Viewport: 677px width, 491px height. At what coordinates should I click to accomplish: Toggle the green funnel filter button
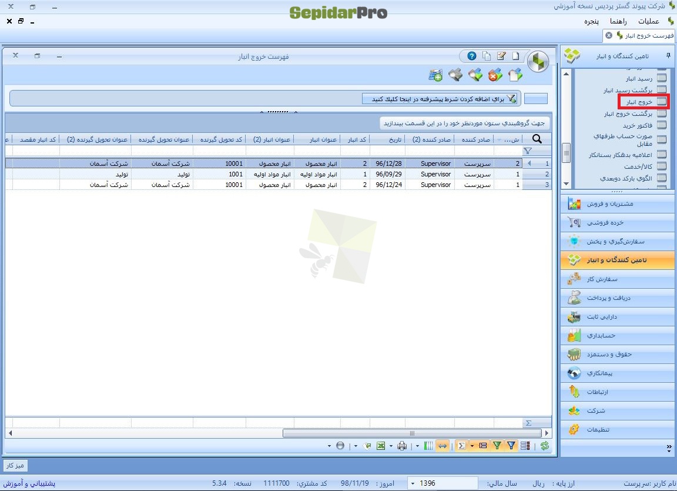pos(497,446)
